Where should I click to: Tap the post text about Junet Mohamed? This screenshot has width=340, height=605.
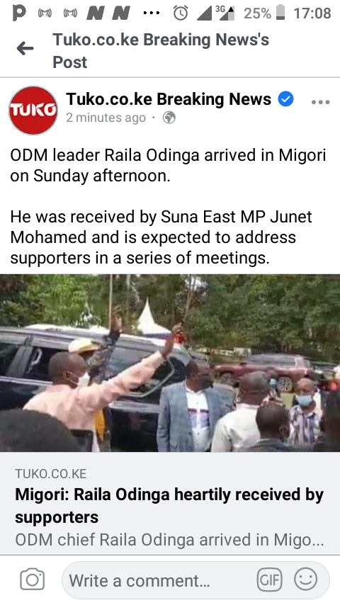coord(161,237)
